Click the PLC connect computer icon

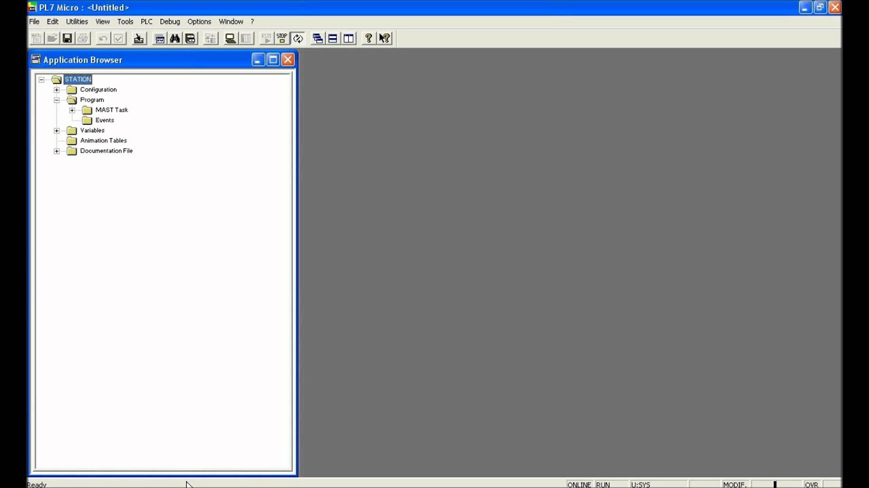[231, 39]
